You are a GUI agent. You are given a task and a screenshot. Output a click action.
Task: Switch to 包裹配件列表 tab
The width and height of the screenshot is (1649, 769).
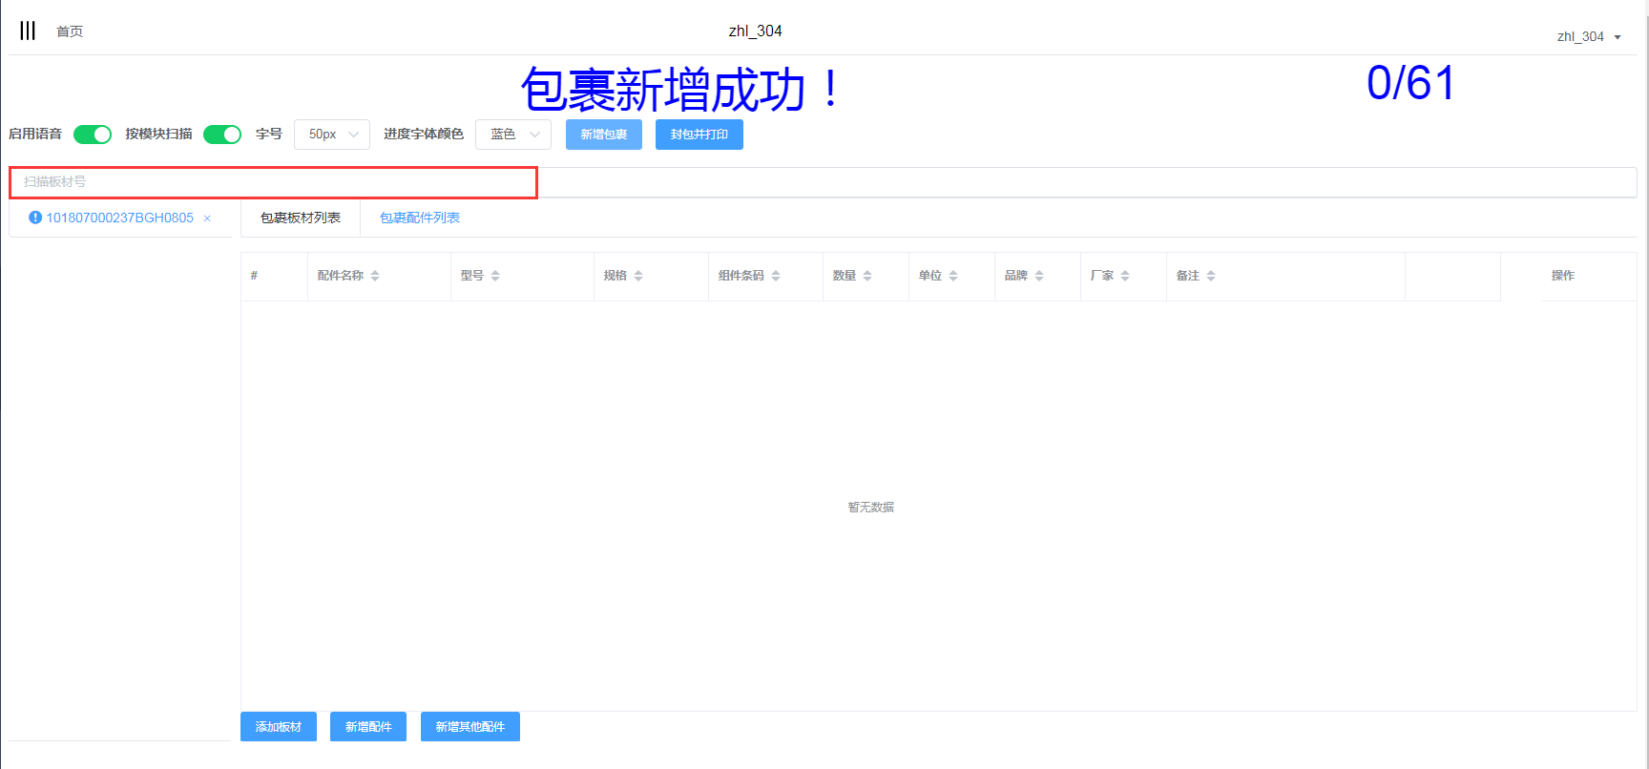(420, 218)
